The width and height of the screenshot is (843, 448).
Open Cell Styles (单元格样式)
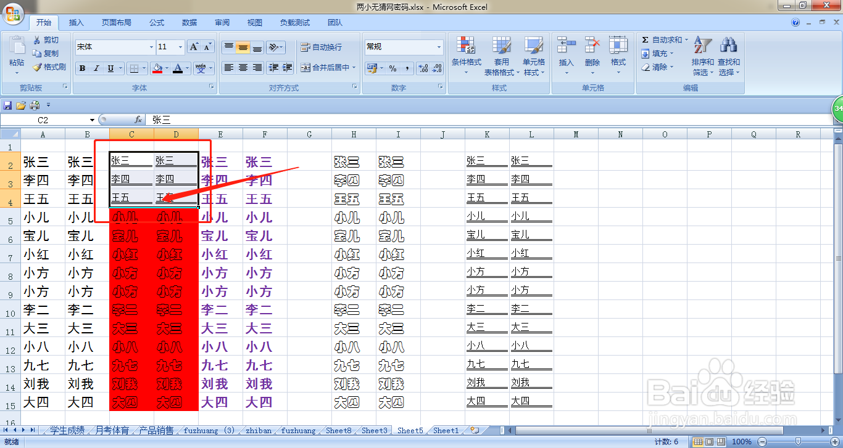pos(533,55)
